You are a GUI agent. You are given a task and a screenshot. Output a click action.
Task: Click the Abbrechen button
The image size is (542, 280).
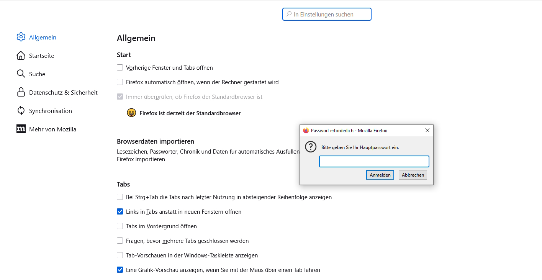[x=413, y=175]
